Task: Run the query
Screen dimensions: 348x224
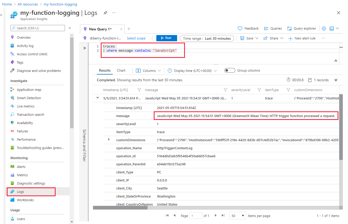Action: click(167, 38)
